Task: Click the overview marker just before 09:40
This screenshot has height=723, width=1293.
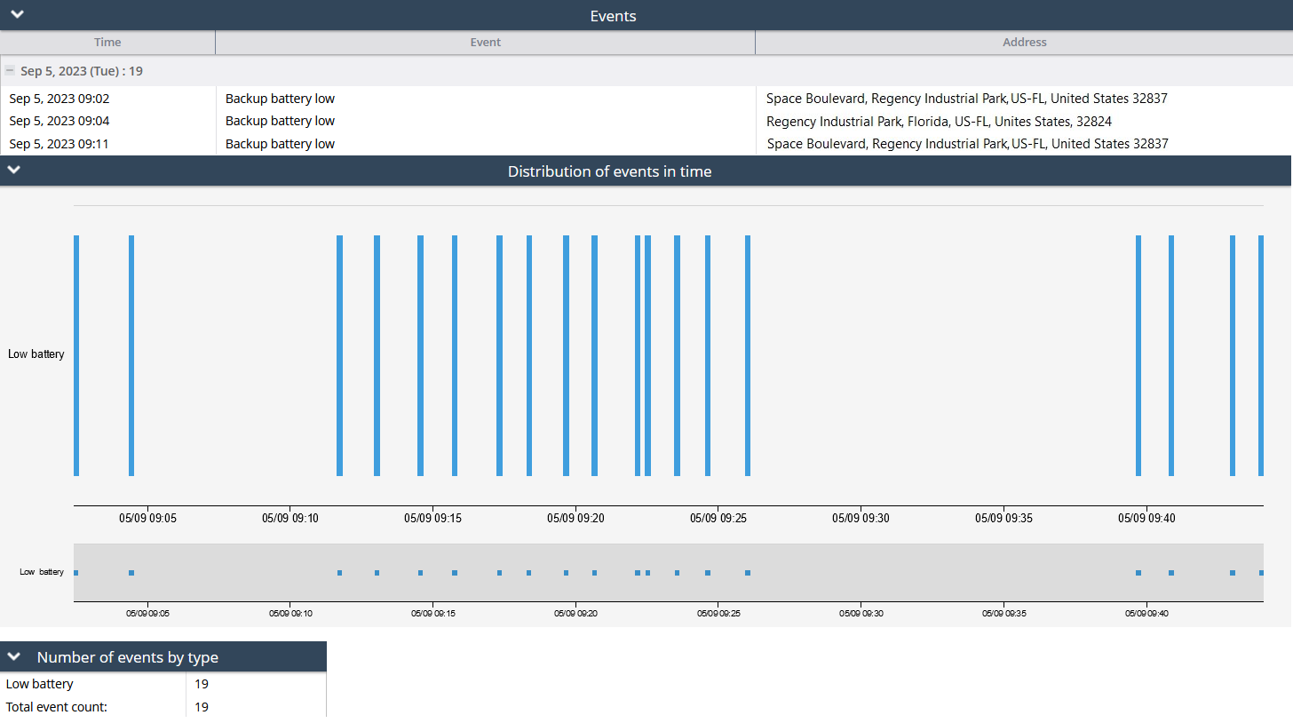Action: 1138,573
